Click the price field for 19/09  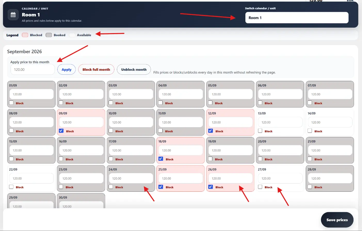(230, 150)
